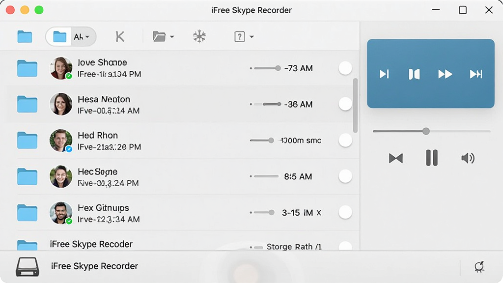Click Hex Gitnuips's profile picture
This screenshot has width=503, height=283.
[x=60, y=213]
